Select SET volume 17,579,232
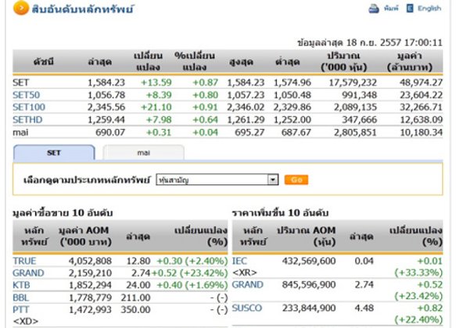This screenshot has height=328, width=456. coord(353,83)
